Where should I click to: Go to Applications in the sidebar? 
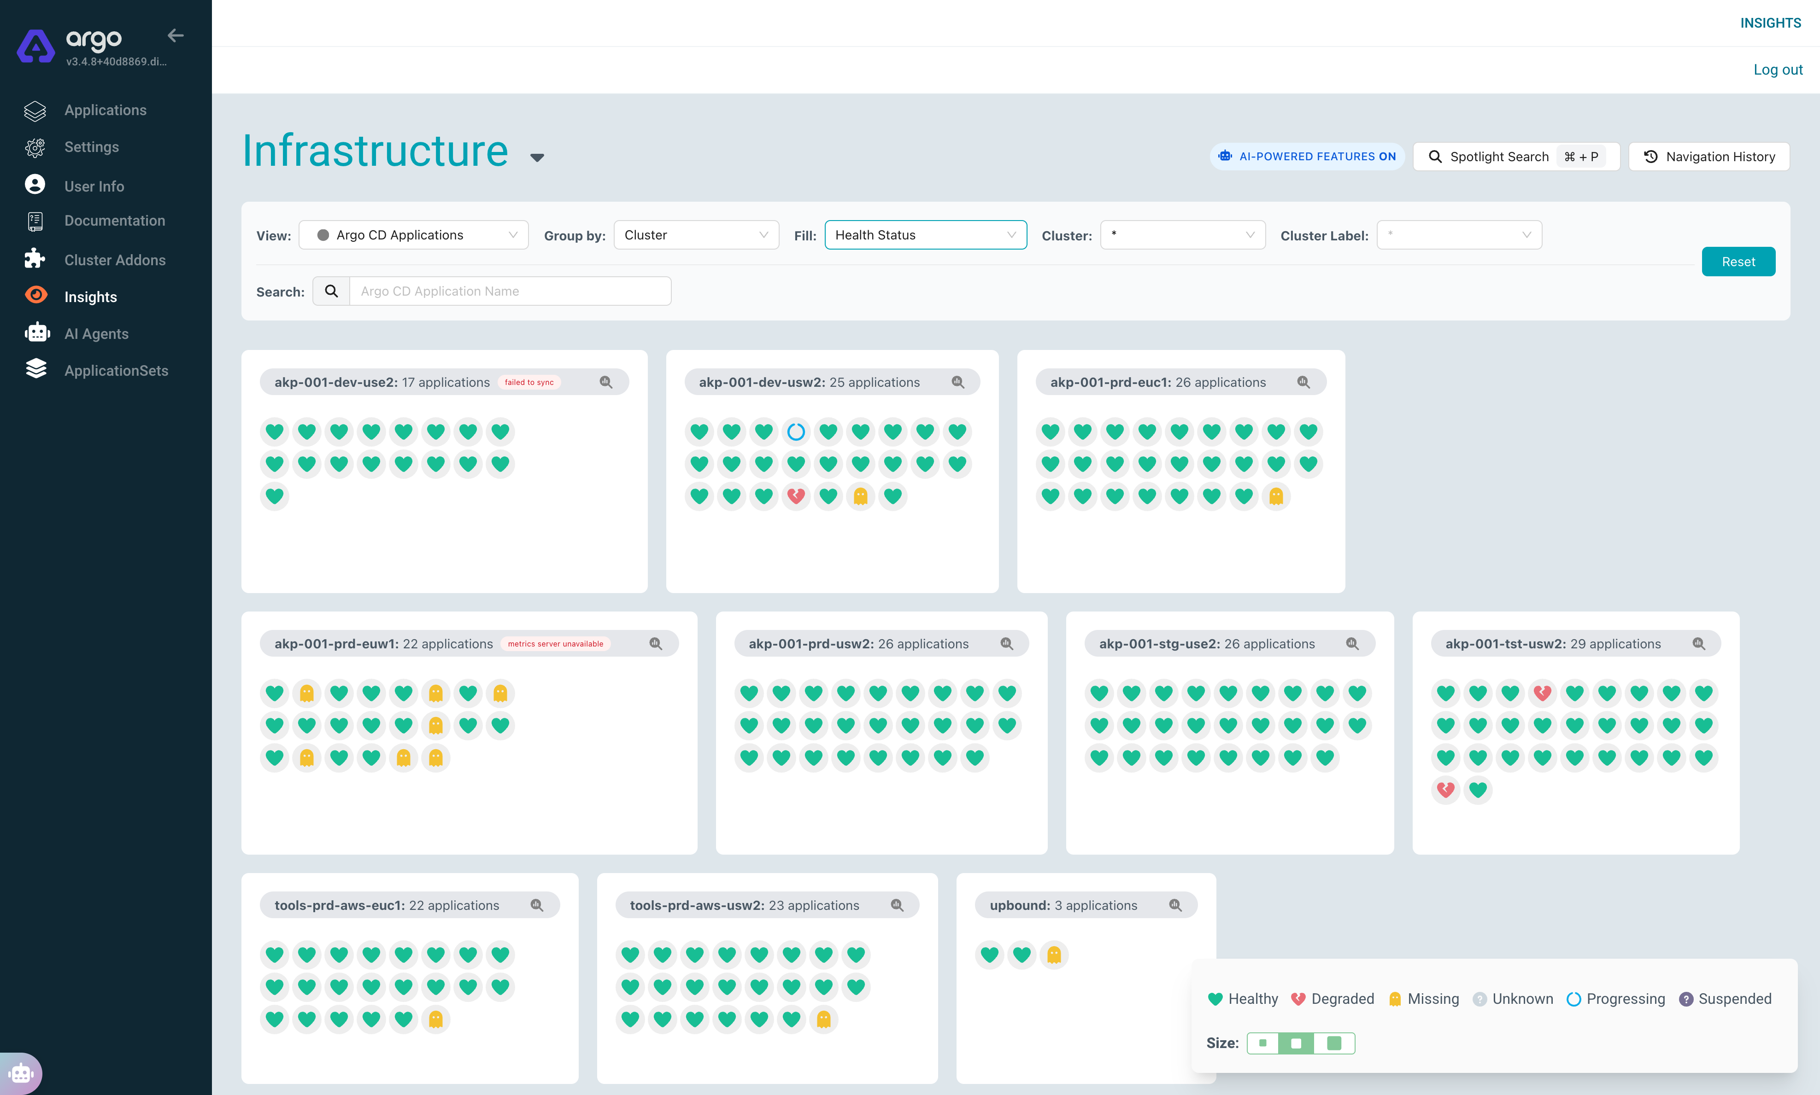pos(106,110)
